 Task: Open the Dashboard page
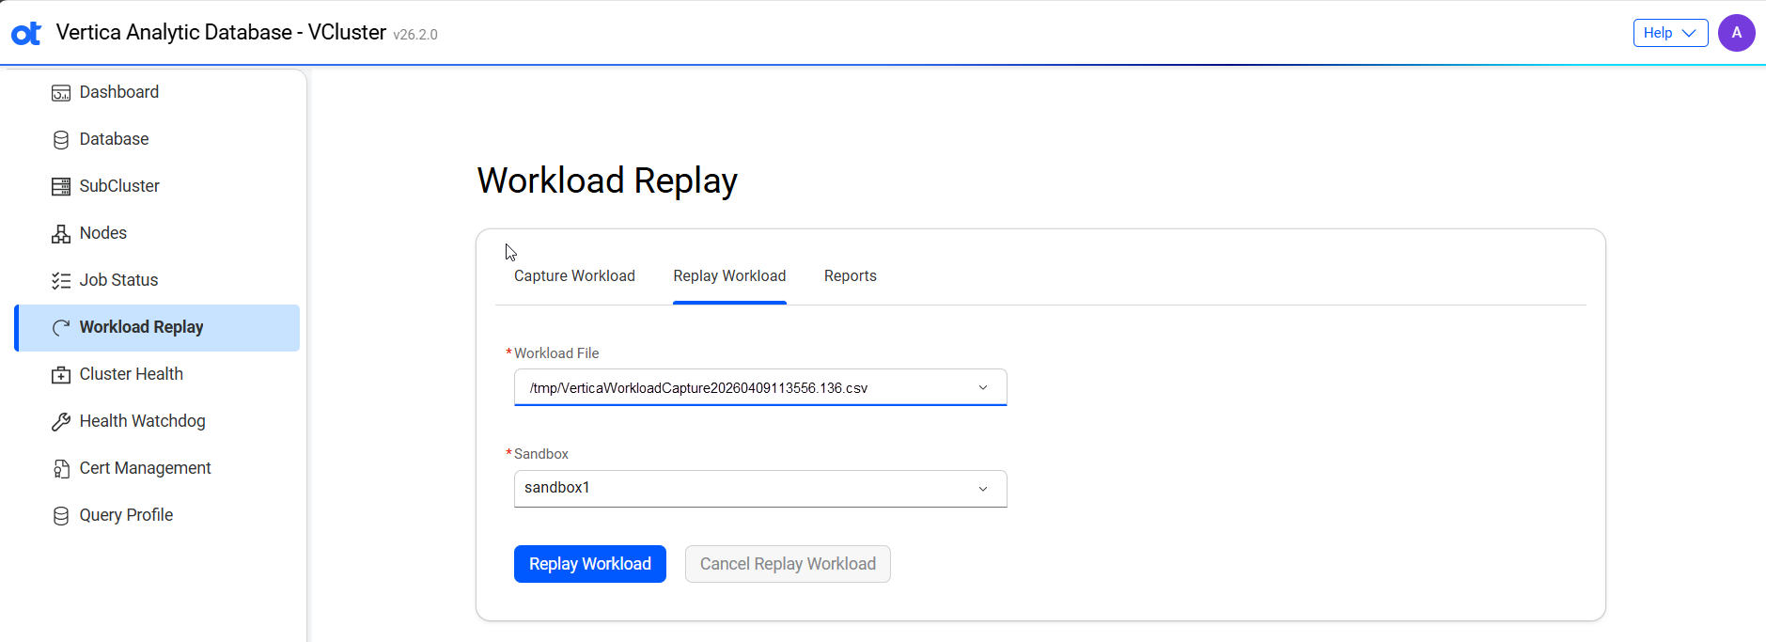[x=157, y=92]
